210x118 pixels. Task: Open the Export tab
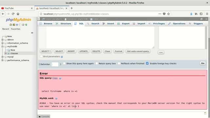point(123,24)
